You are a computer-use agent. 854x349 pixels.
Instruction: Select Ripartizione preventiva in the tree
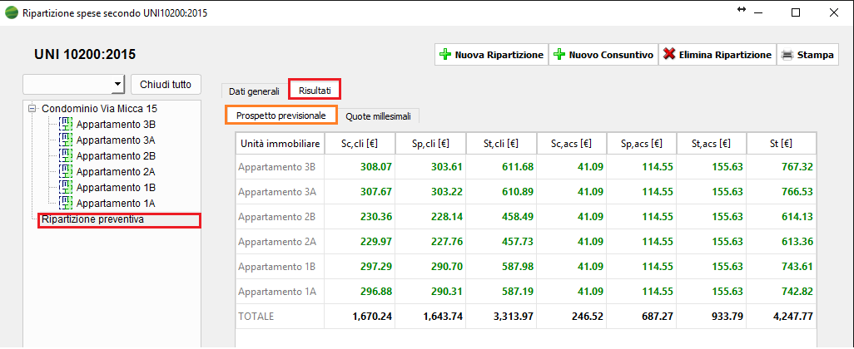pyautogui.click(x=93, y=220)
